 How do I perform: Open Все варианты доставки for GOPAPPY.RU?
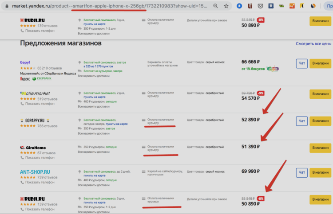pyautogui.click(x=94, y=133)
